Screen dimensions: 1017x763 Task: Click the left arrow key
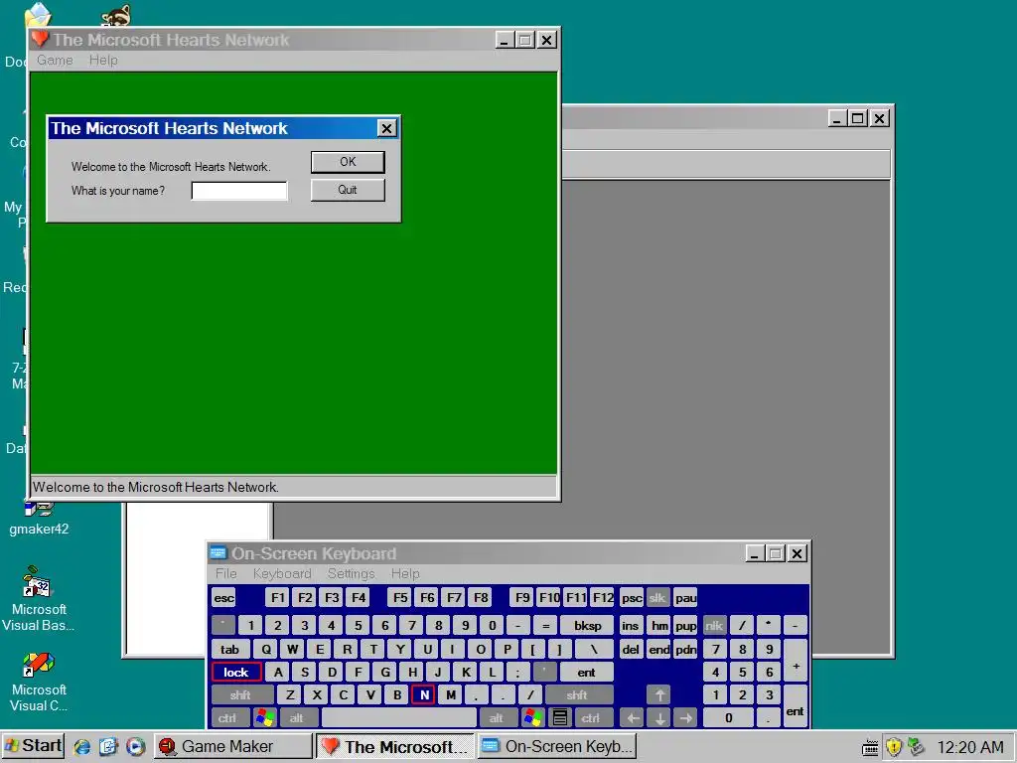[x=633, y=718]
